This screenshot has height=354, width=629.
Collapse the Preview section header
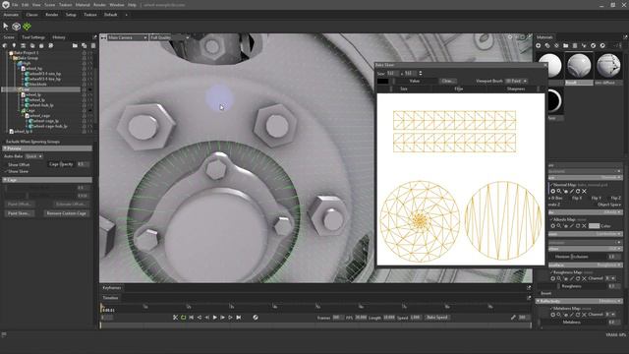pos(47,148)
